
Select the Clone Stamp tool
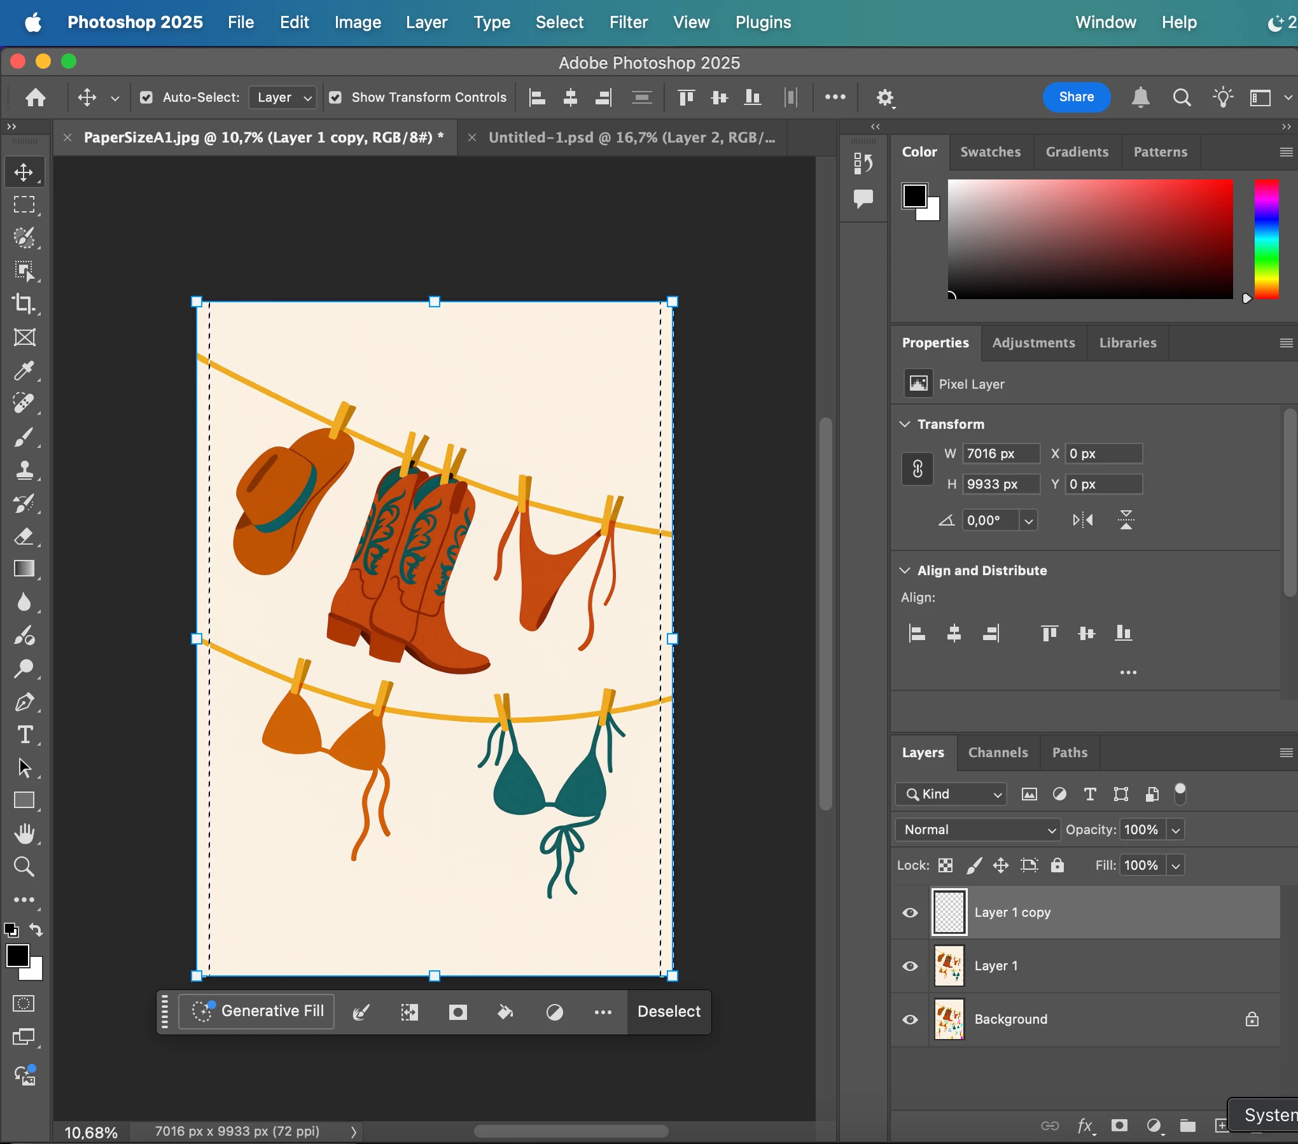pos(24,470)
